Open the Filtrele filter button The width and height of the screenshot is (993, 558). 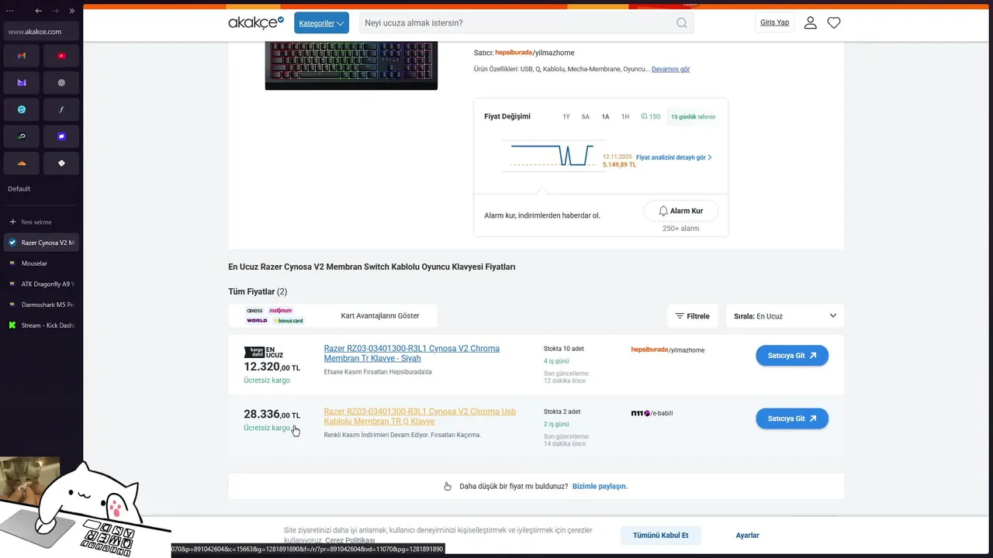[693, 316]
